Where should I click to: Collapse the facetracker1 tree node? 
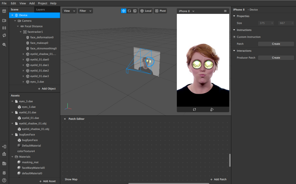click(21, 32)
